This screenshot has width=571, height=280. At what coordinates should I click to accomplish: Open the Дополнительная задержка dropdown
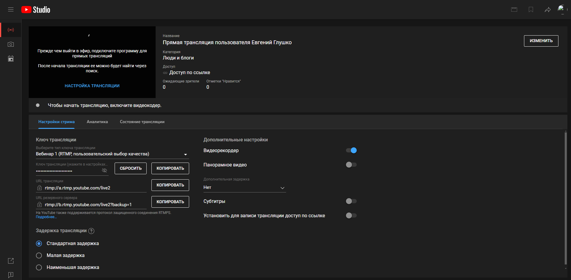point(245,188)
